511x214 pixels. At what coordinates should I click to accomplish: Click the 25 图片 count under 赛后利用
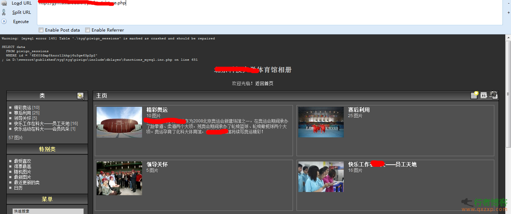point(355,116)
